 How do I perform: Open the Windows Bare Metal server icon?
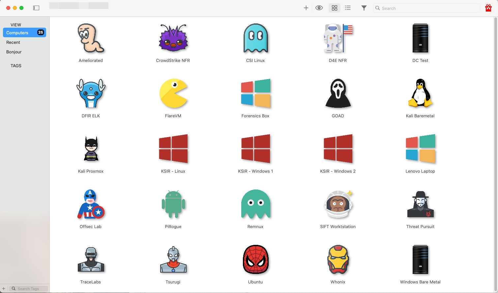420,259
